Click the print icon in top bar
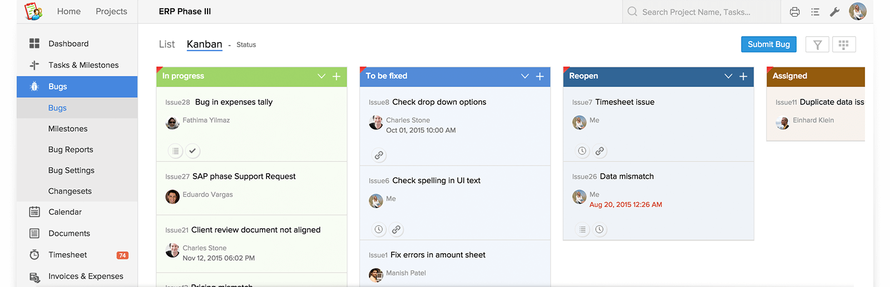 pos(795,12)
